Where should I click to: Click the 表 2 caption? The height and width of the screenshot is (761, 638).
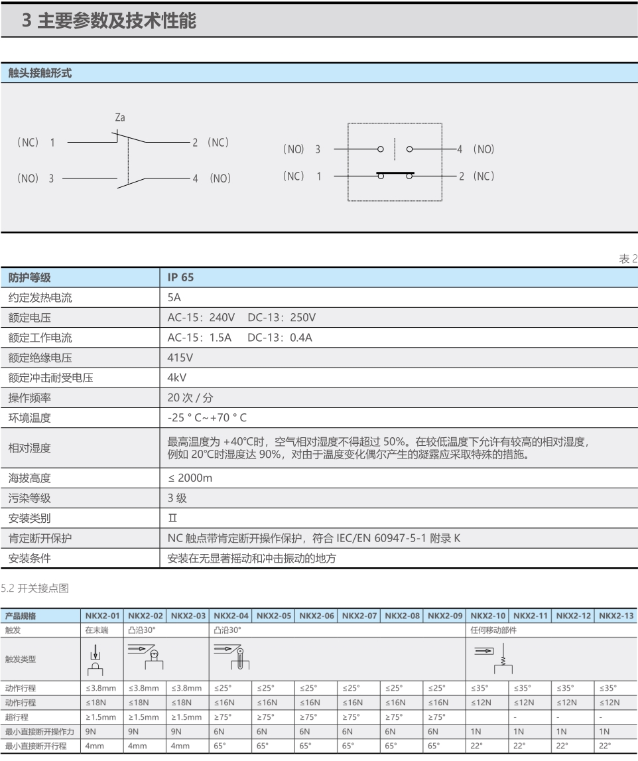(x=628, y=259)
